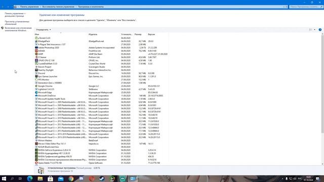Select A Plague Tale Innocence row

[x=101, y=44]
